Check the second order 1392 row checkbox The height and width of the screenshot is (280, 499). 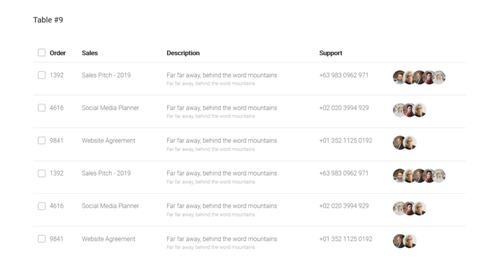[42, 173]
